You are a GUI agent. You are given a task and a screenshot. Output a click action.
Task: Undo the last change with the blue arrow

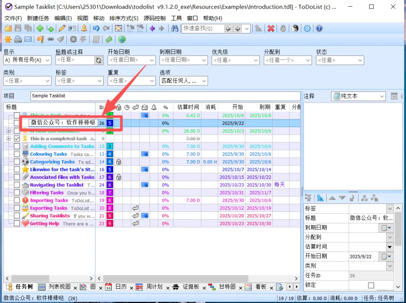click(96, 29)
